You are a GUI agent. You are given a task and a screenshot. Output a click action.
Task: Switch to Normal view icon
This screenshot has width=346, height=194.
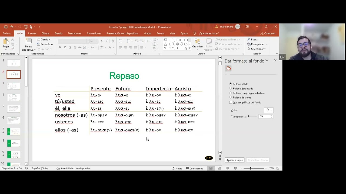tap(211, 168)
